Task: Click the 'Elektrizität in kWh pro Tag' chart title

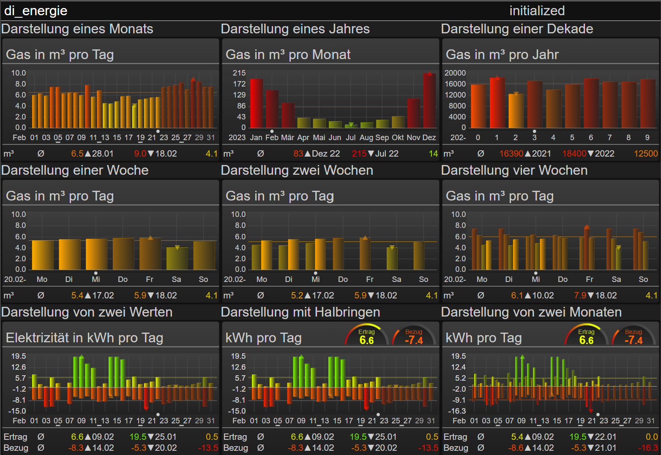Action: (85, 338)
